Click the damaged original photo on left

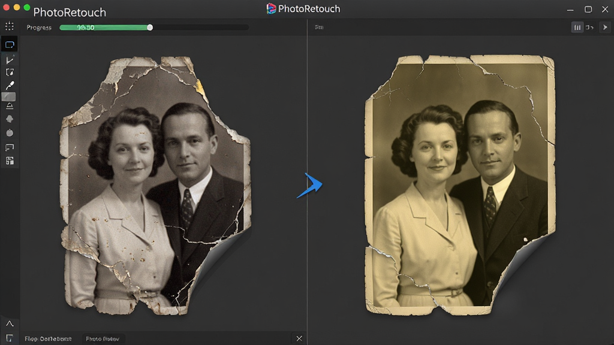coord(155,186)
